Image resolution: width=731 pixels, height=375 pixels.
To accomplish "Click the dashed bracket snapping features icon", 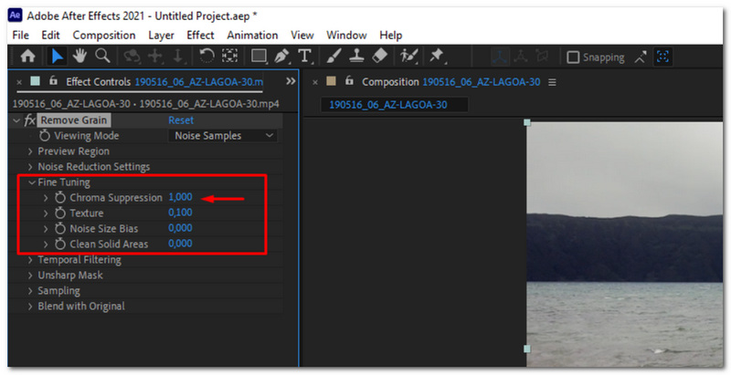I will 662,57.
